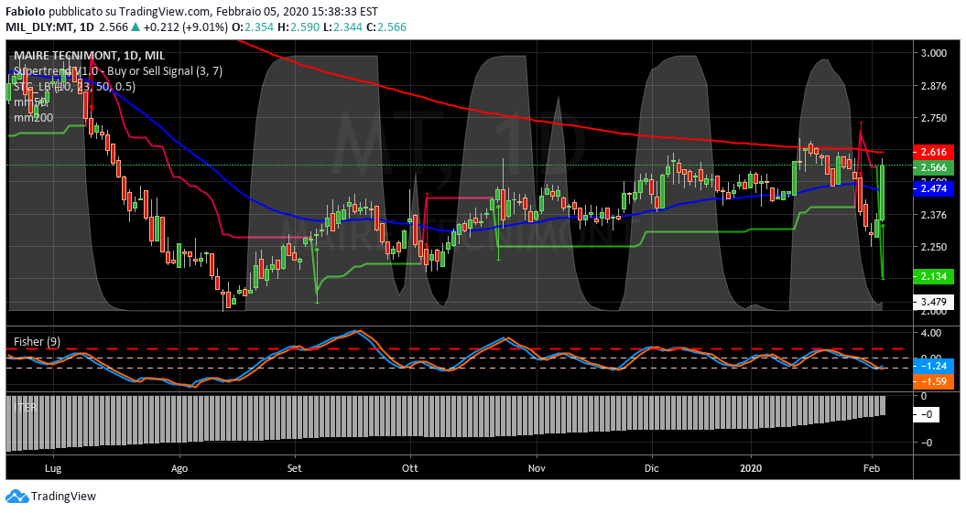This screenshot has height=513, width=966.
Task: Click the TradingView text at bottom left
Action: (x=63, y=497)
